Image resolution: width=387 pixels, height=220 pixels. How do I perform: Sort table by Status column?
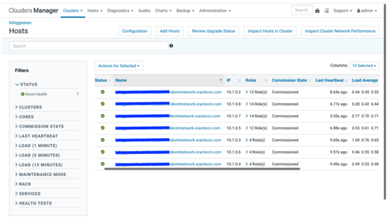[102, 80]
